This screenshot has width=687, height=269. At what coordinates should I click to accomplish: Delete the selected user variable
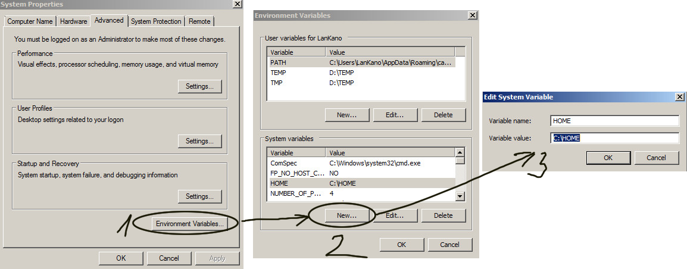click(x=443, y=115)
